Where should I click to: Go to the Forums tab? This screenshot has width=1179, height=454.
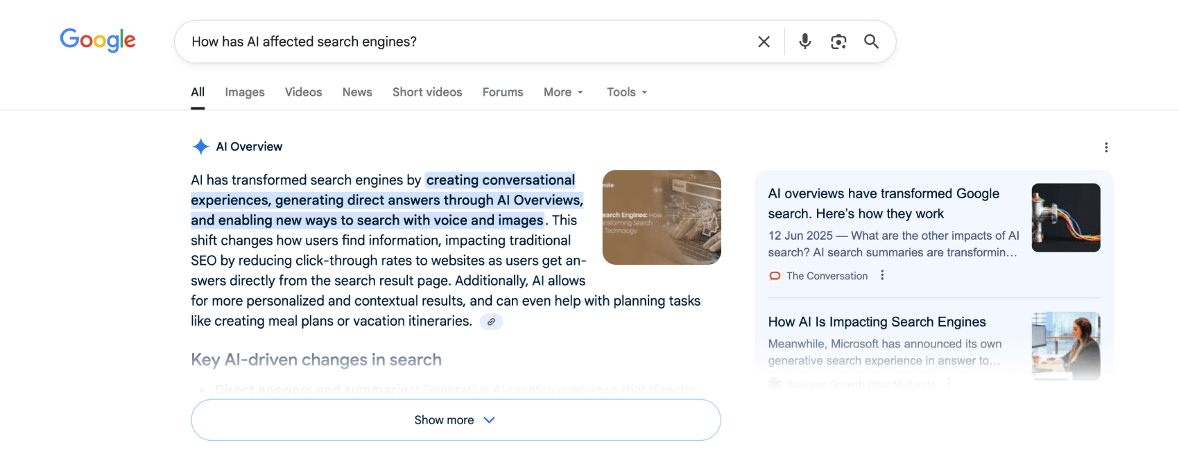[503, 92]
